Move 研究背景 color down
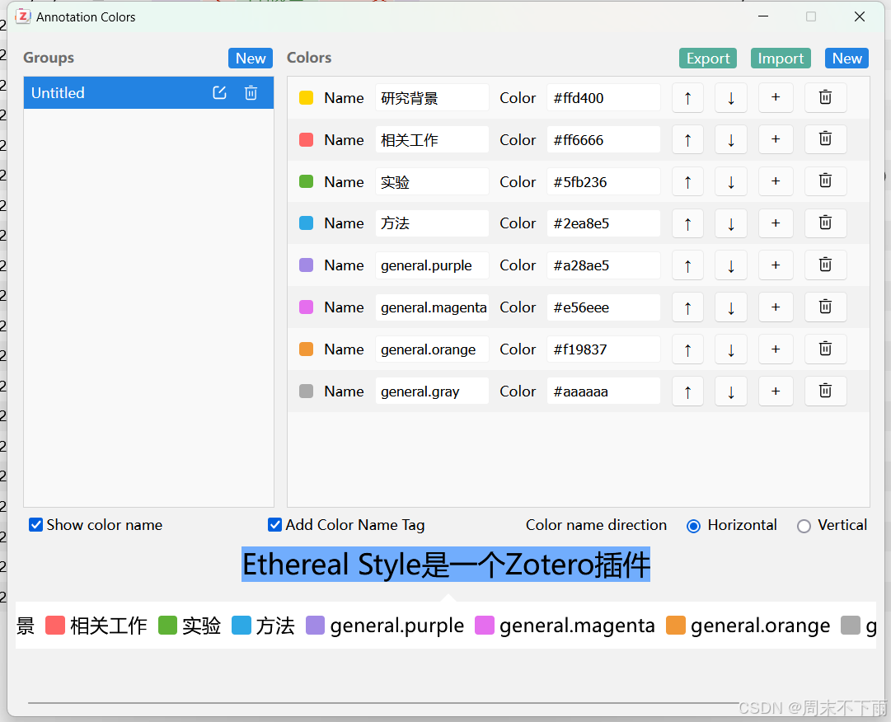The width and height of the screenshot is (891, 722). [731, 98]
